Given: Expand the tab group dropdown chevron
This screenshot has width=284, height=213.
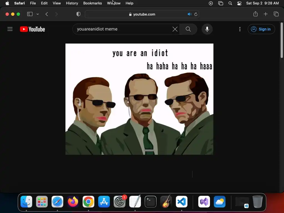Looking at the screenshot, I should (37, 14).
